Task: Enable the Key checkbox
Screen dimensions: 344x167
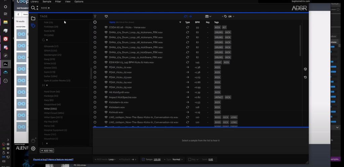Action: (x=190, y=159)
